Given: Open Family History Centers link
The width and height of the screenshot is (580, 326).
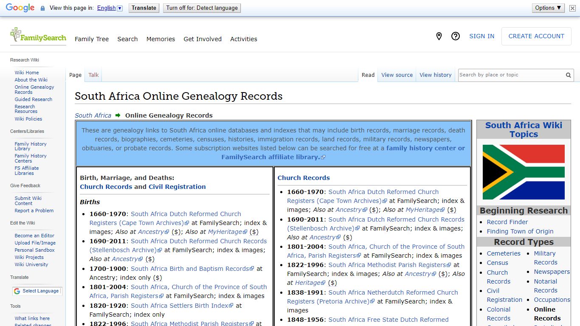Looking at the screenshot, I should pos(31,158).
